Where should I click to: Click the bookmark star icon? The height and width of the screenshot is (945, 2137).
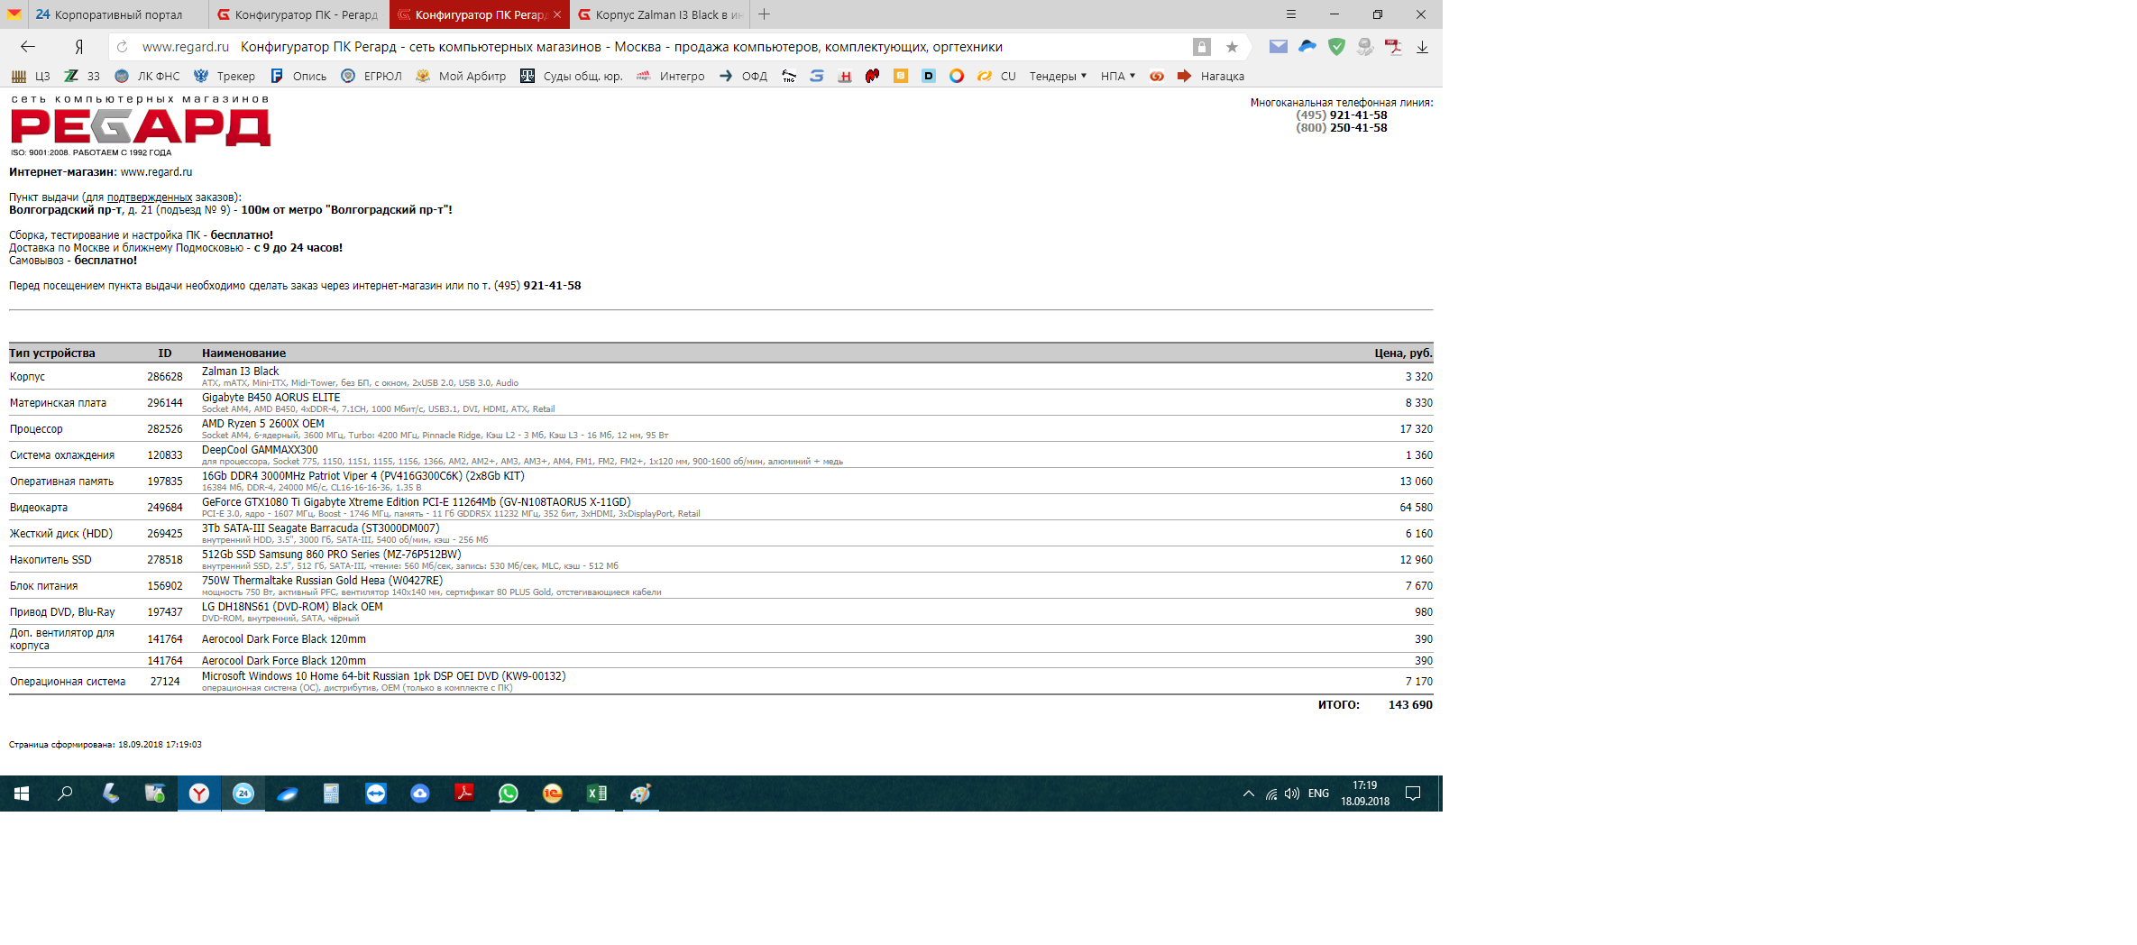1232,47
